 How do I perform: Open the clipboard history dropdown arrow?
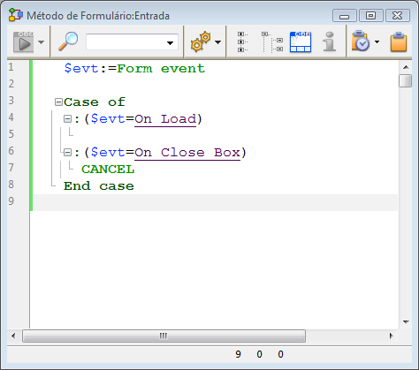[377, 42]
